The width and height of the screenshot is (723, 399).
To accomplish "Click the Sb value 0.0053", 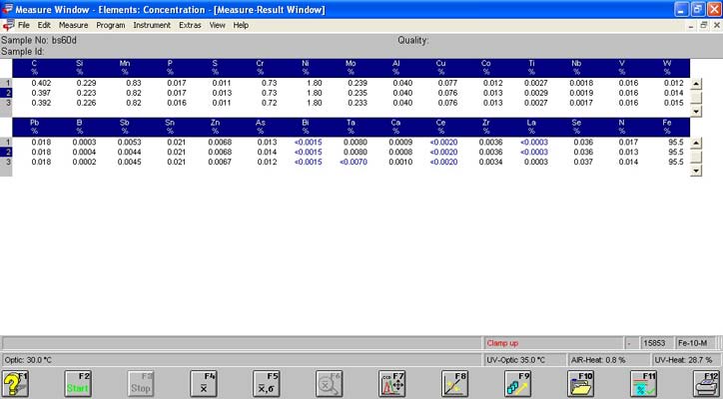I will (x=129, y=142).
